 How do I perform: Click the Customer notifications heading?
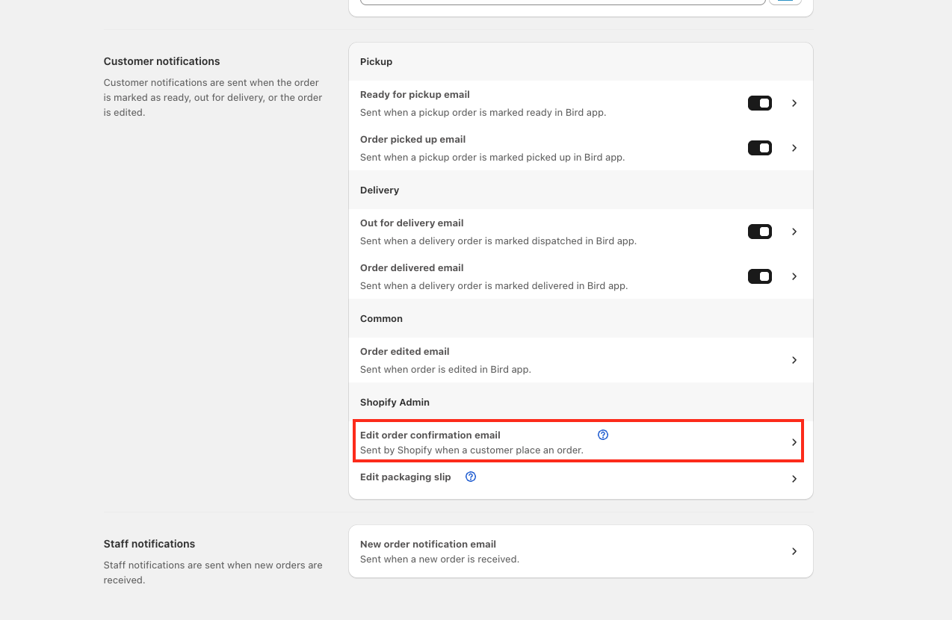pos(162,61)
